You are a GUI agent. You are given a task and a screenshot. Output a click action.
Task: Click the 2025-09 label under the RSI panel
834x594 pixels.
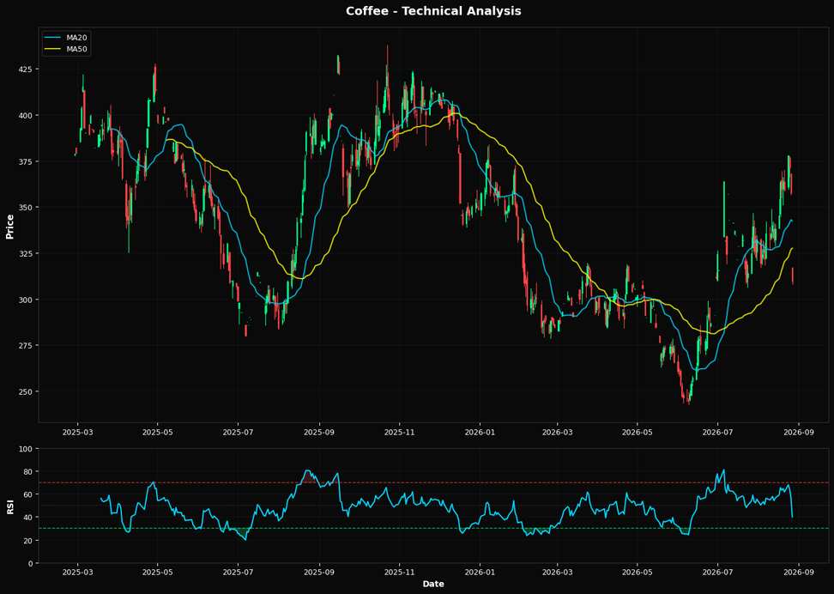(319, 573)
